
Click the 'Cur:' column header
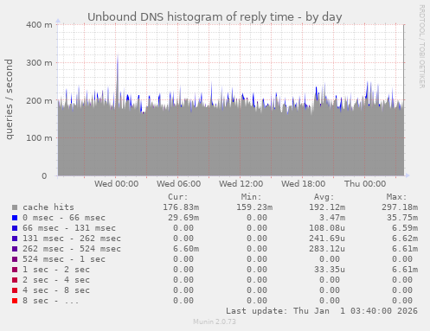(178, 197)
